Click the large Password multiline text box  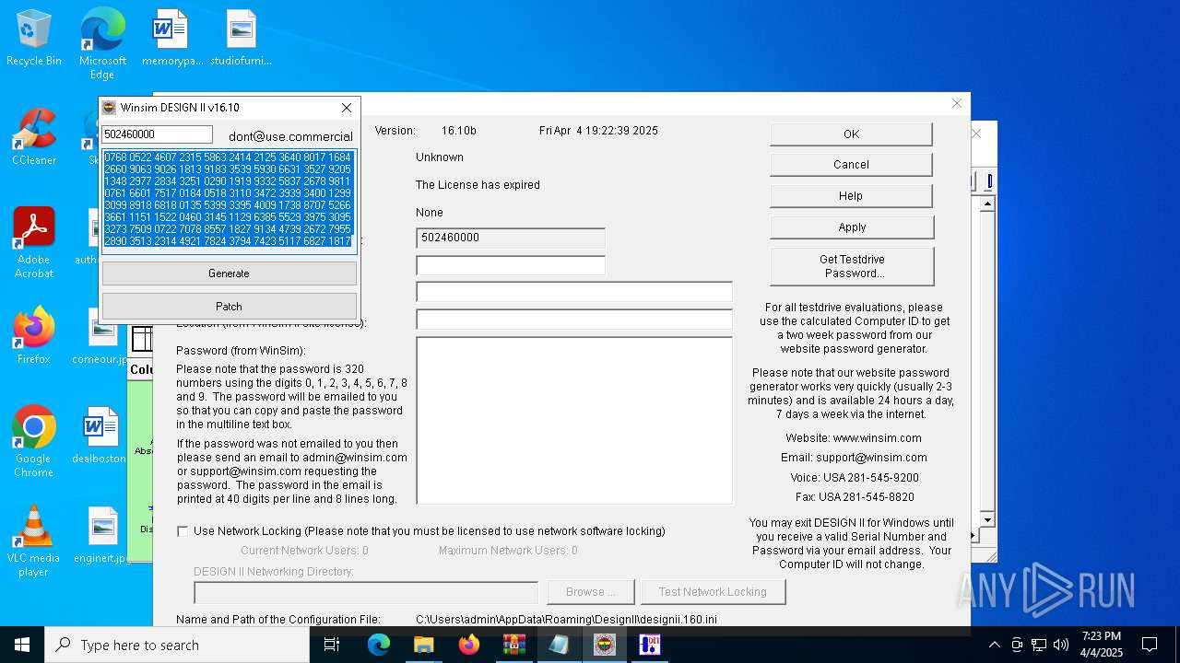pyautogui.click(x=574, y=420)
